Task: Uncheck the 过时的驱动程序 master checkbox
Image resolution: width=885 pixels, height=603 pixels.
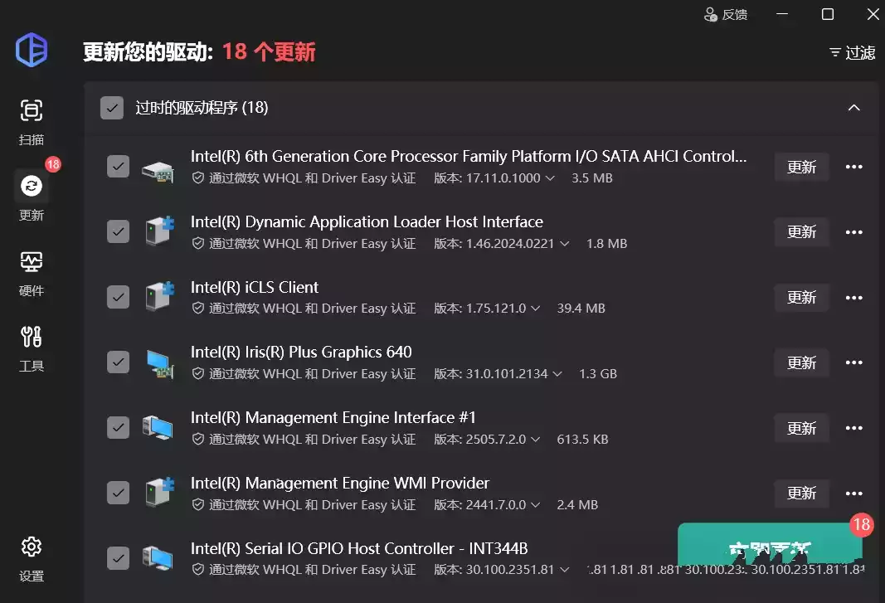Action: pos(111,108)
